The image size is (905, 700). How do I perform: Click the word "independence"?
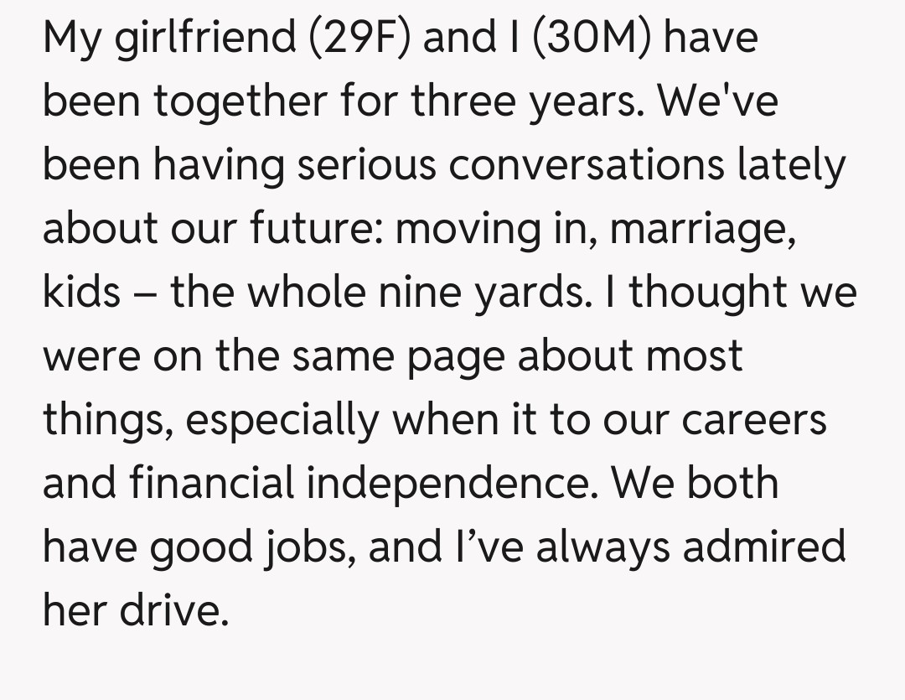pyautogui.click(x=451, y=485)
